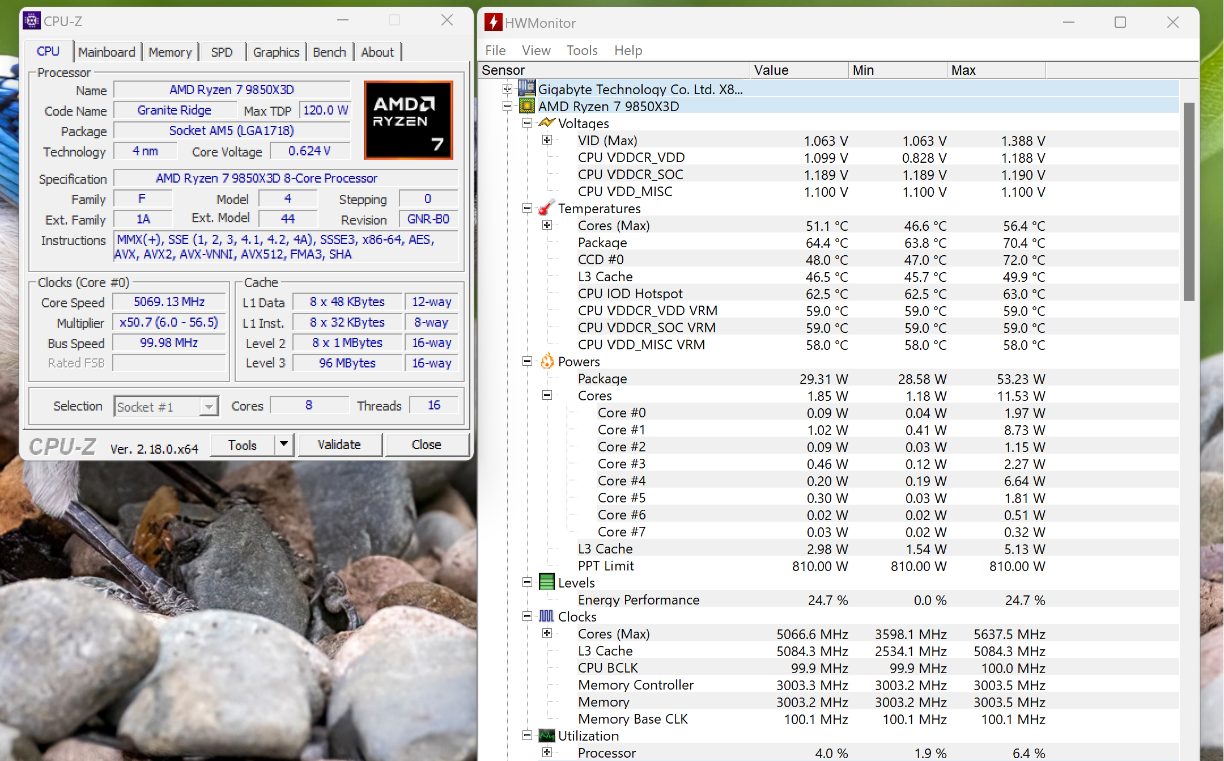Click the Voltages lightning icon
The height and width of the screenshot is (761, 1224).
[x=546, y=123]
